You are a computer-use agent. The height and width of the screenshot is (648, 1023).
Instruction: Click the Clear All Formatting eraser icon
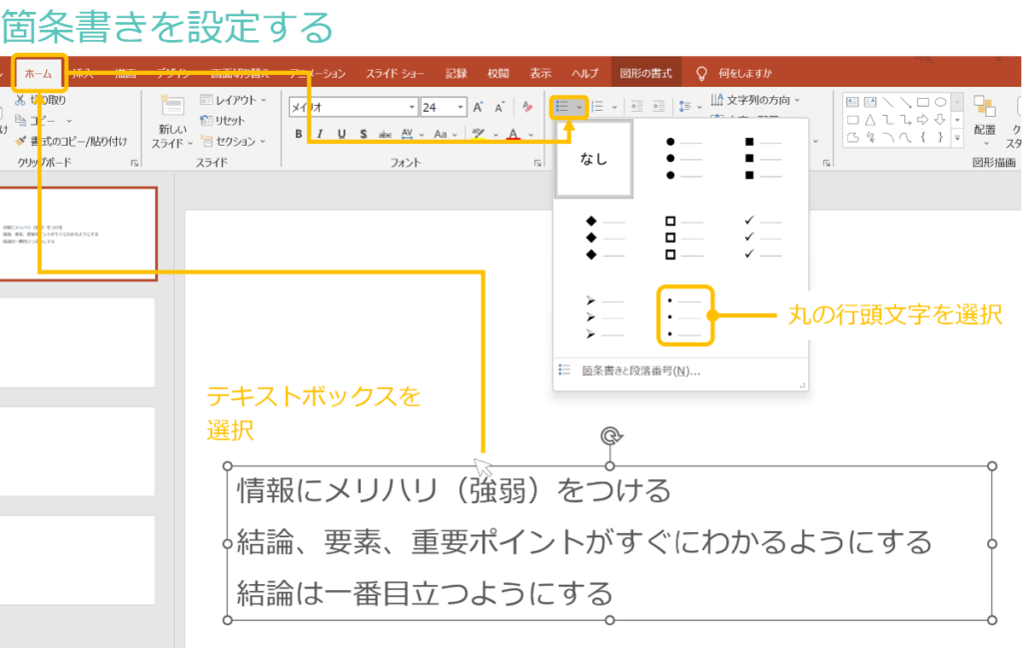click(526, 107)
